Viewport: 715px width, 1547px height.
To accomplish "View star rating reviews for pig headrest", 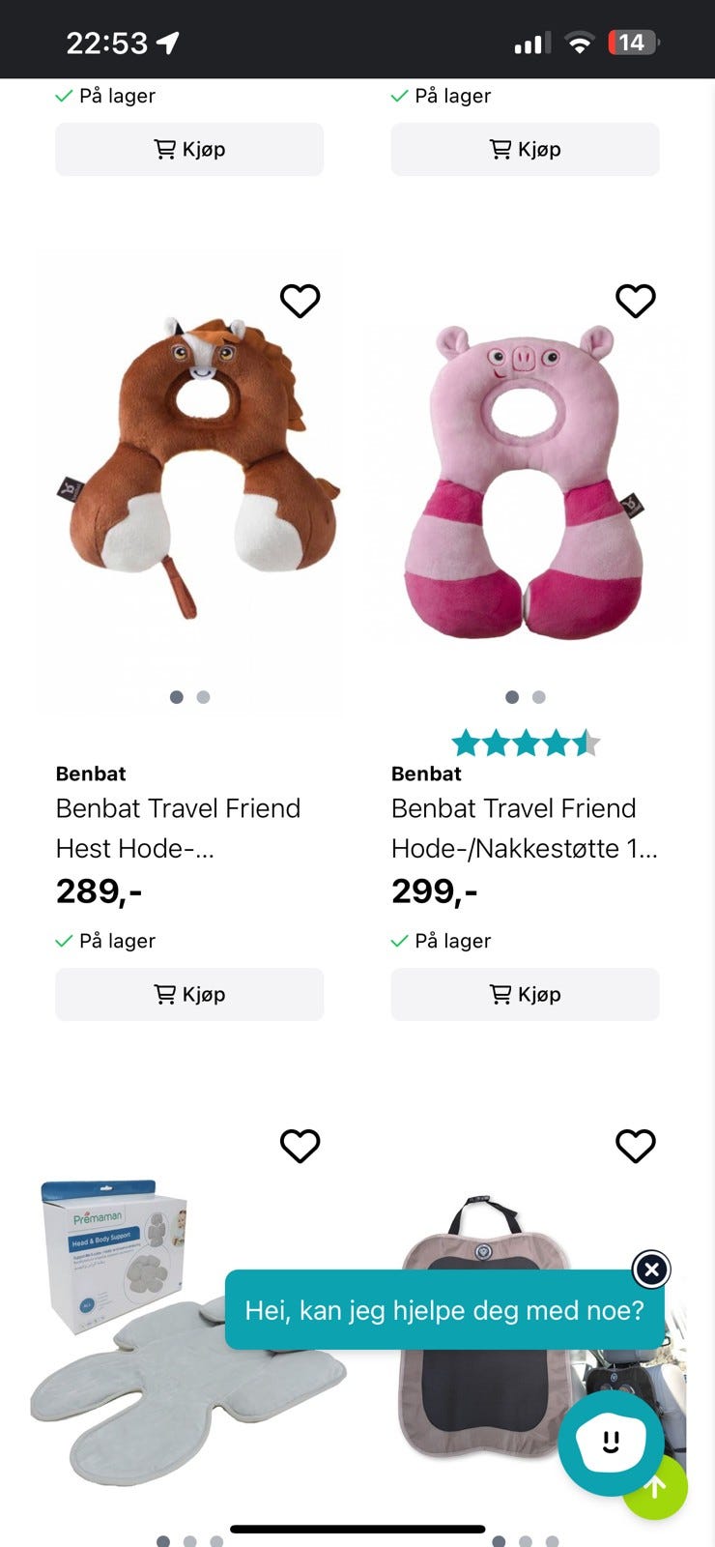I will [525, 744].
